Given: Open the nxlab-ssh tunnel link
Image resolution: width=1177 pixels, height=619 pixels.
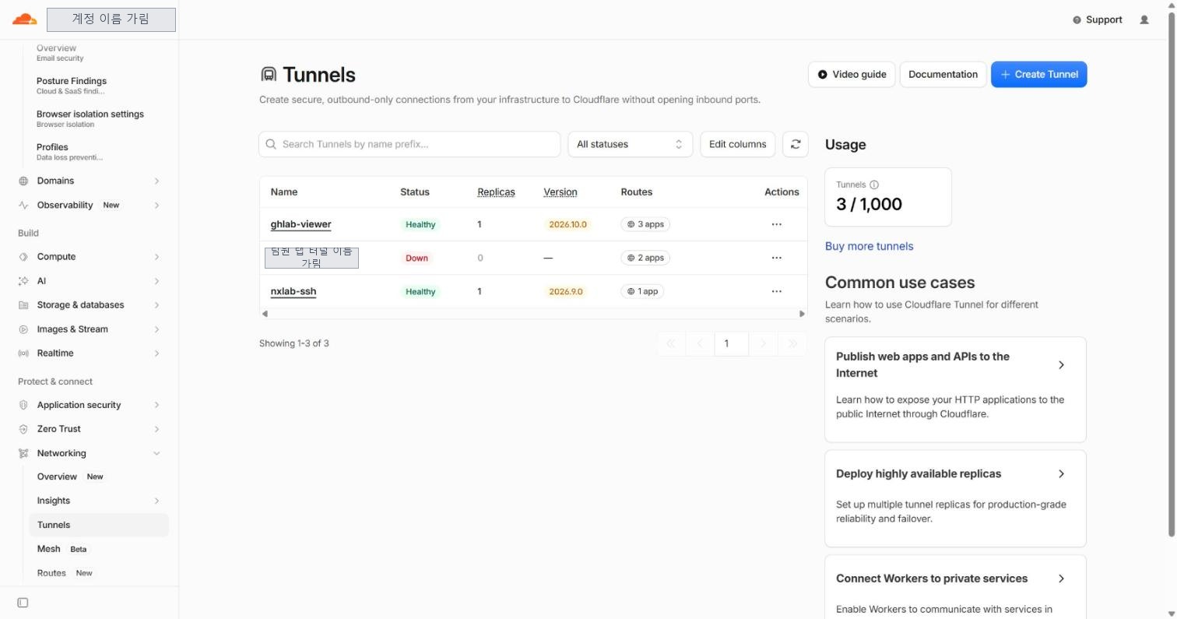Looking at the screenshot, I should [x=293, y=291].
